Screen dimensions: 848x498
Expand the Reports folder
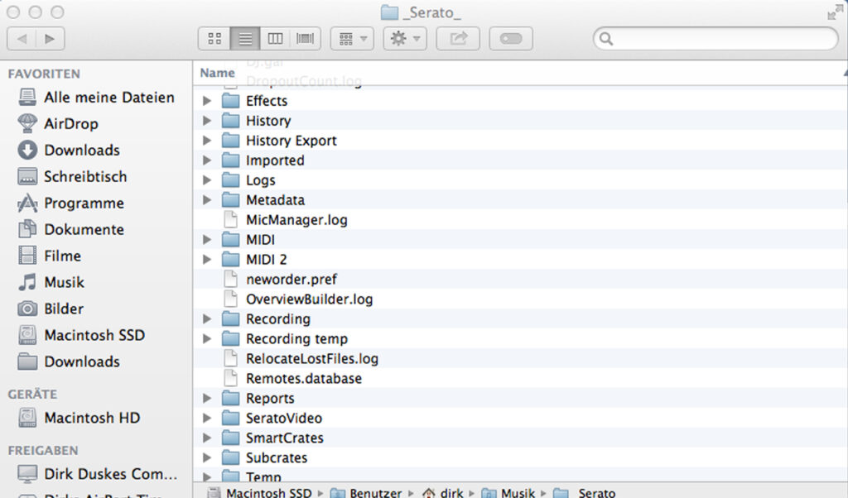(x=206, y=399)
